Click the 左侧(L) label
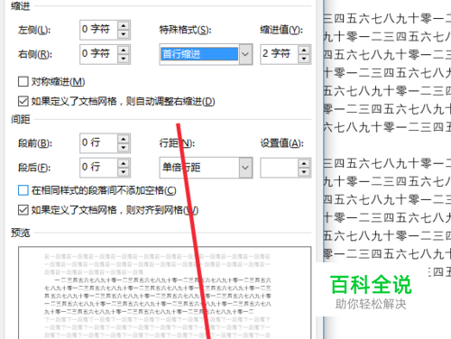This screenshot has width=451, height=339. 34,30
